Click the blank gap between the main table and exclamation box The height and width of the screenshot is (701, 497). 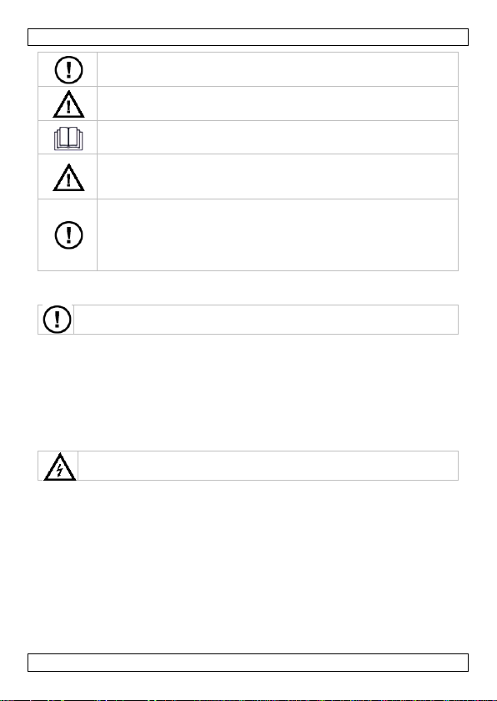tap(248, 287)
